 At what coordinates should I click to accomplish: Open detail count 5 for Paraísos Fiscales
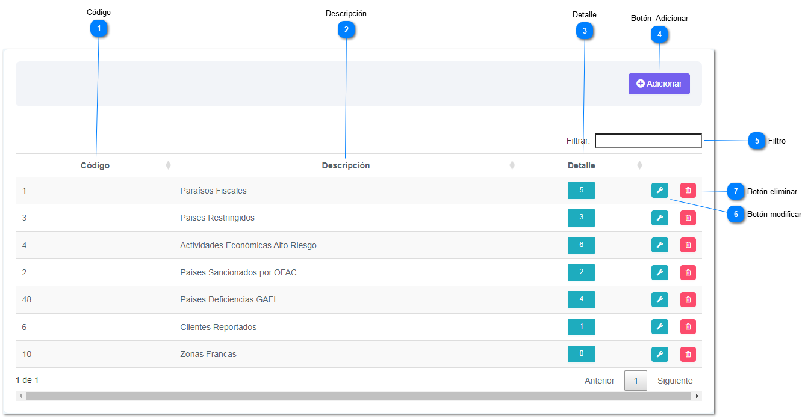tap(581, 191)
